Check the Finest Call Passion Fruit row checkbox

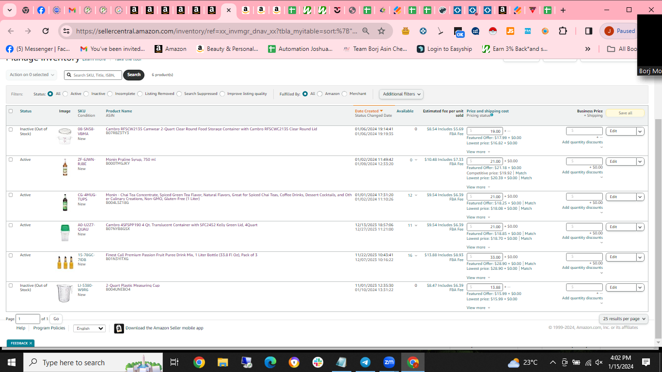(x=11, y=255)
